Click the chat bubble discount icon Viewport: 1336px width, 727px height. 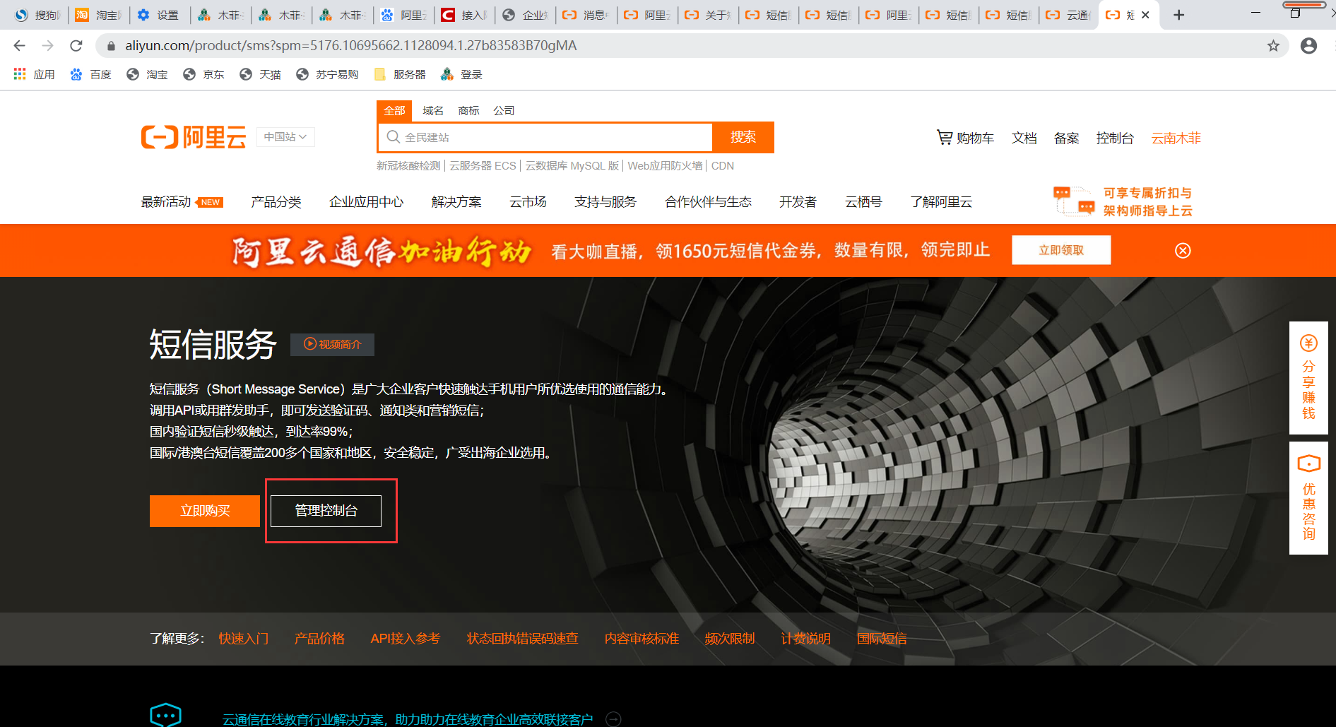click(x=1074, y=201)
